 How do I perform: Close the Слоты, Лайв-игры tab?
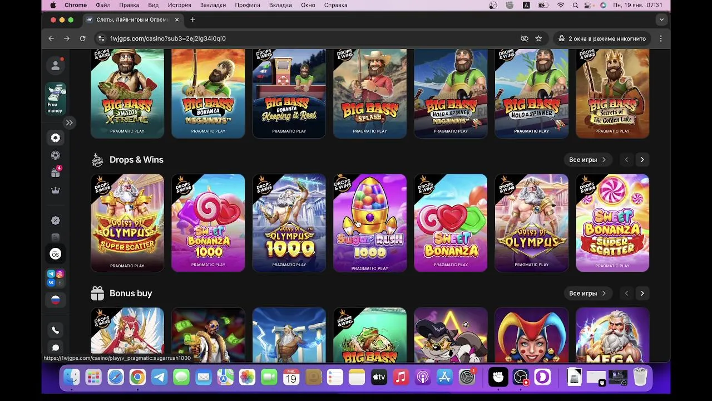[177, 19]
